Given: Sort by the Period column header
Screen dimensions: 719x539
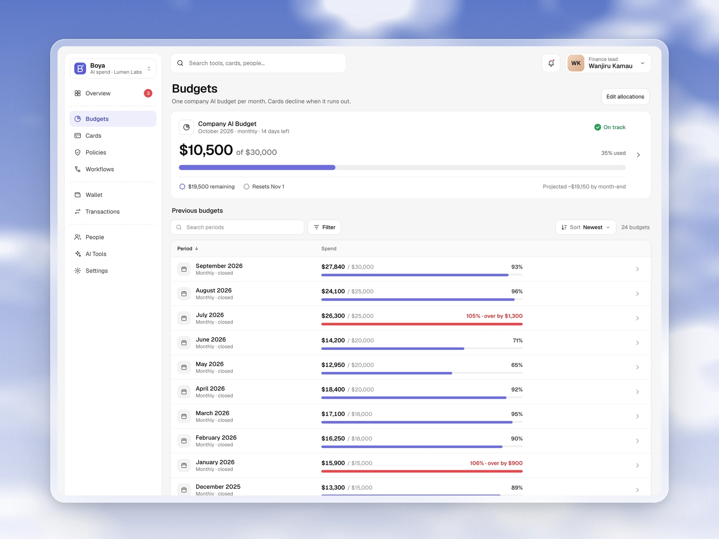Looking at the screenshot, I should click(x=188, y=248).
